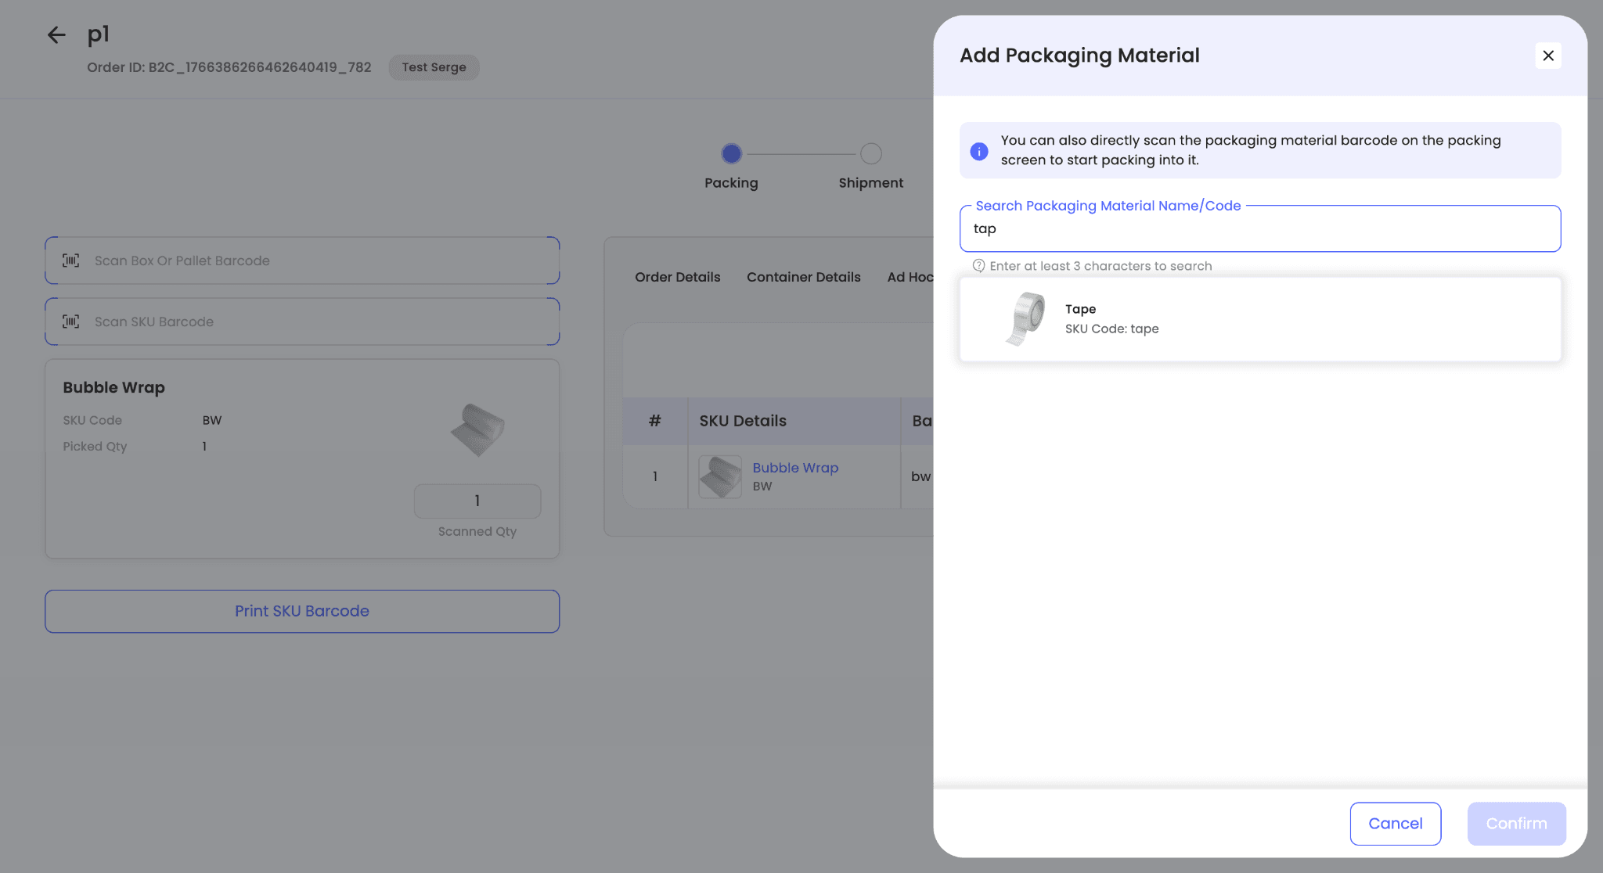Click barcode icon in Scan Box field
The height and width of the screenshot is (873, 1603).
tap(71, 260)
